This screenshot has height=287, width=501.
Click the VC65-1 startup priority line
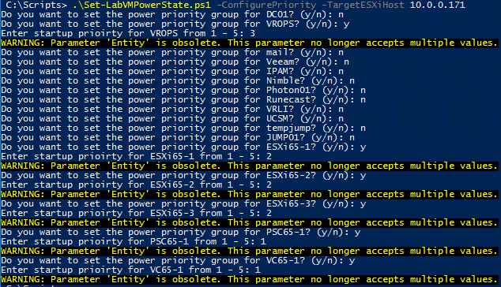pos(131,270)
